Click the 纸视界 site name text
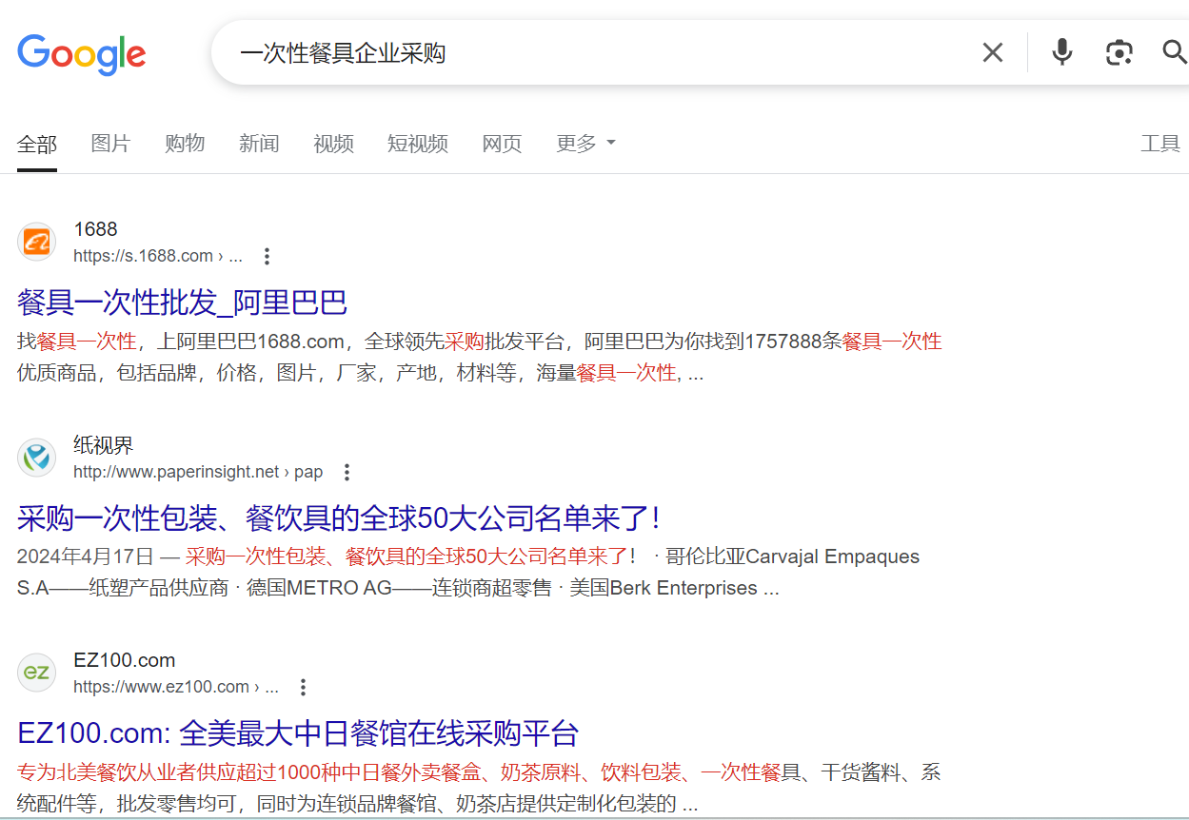 click(x=103, y=445)
